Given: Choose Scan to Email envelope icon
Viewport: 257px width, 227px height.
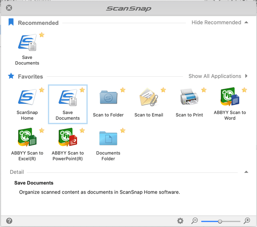Looking at the screenshot, I should pos(149,97).
